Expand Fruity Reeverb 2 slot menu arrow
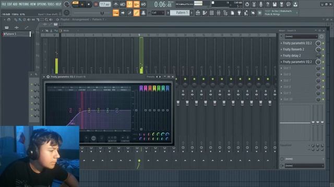334x187 pixels. [281, 49]
